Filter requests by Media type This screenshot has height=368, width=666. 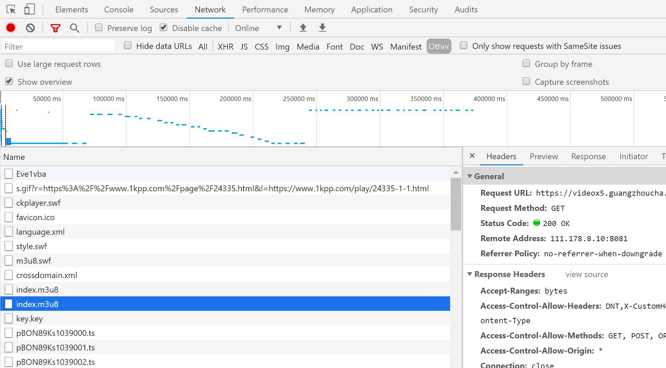pos(308,47)
